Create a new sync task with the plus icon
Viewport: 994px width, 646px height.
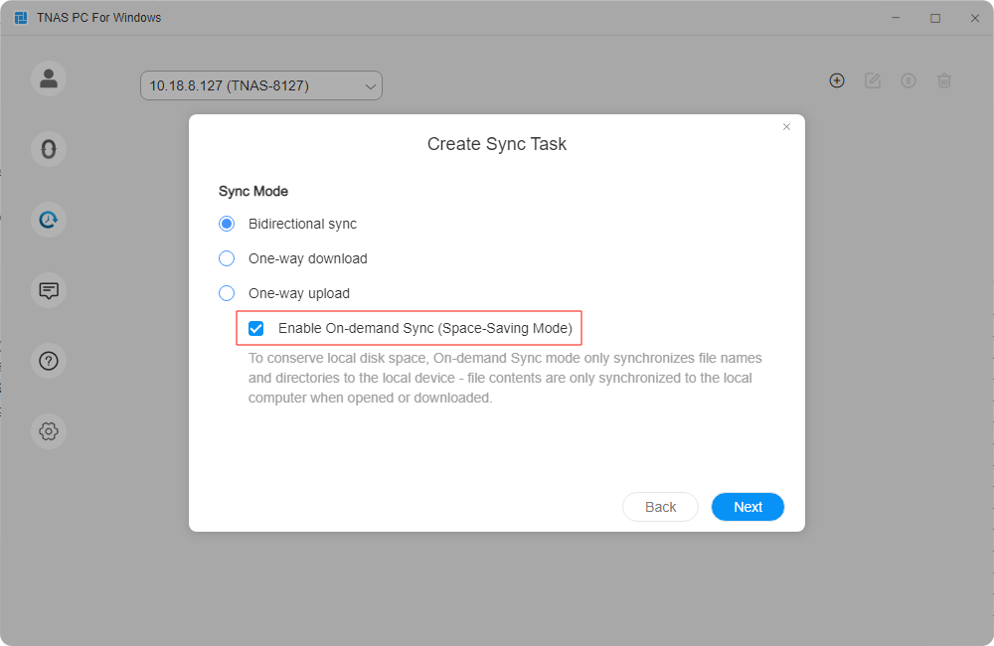click(x=837, y=81)
